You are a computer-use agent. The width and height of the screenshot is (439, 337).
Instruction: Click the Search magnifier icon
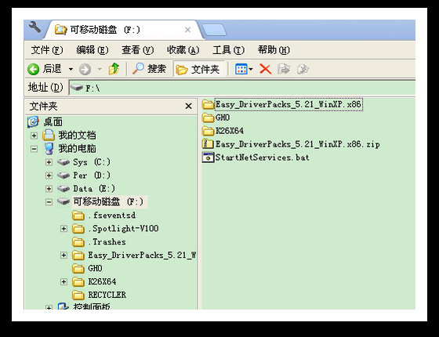pos(138,69)
